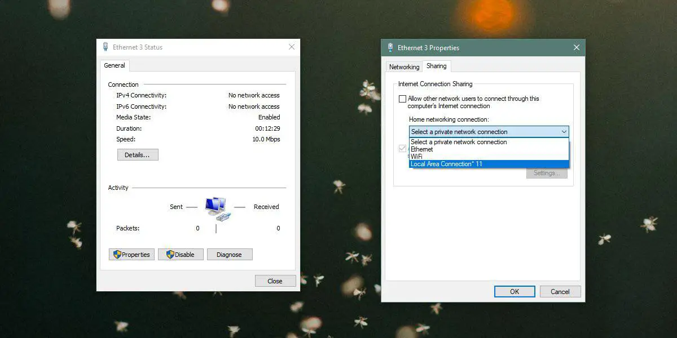Click Properties button in Ethernet 3 Status
The width and height of the screenshot is (677, 338).
click(x=131, y=255)
